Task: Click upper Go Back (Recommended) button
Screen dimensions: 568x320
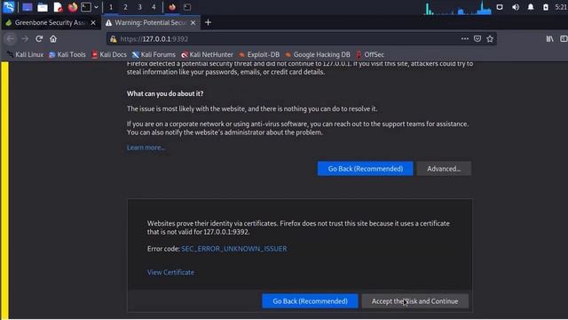Action: point(365,169)
